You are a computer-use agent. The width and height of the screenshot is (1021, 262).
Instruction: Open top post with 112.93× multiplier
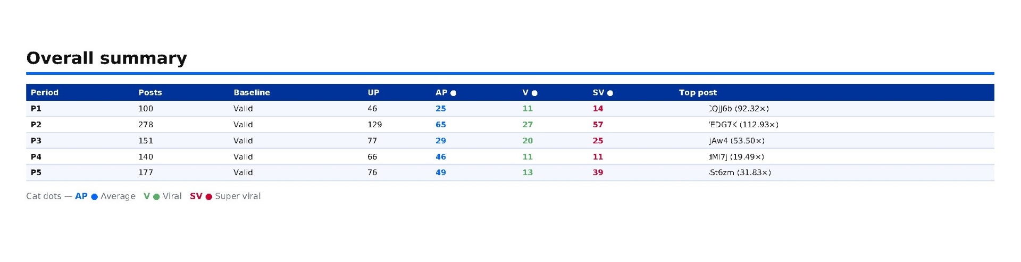[743, 125]
